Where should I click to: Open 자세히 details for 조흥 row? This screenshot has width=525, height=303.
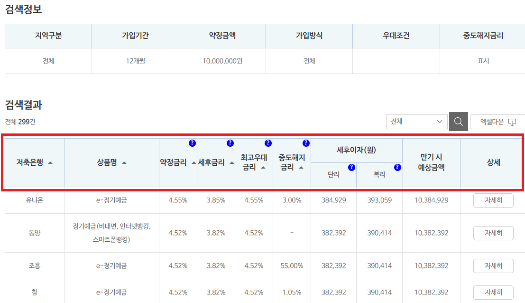(x=493, y=265)
